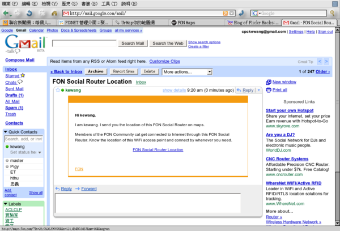Viewport: 340px width, 231px height.
Task: Click the Reply arrow icon below message
Action: [x=57, y=189]
